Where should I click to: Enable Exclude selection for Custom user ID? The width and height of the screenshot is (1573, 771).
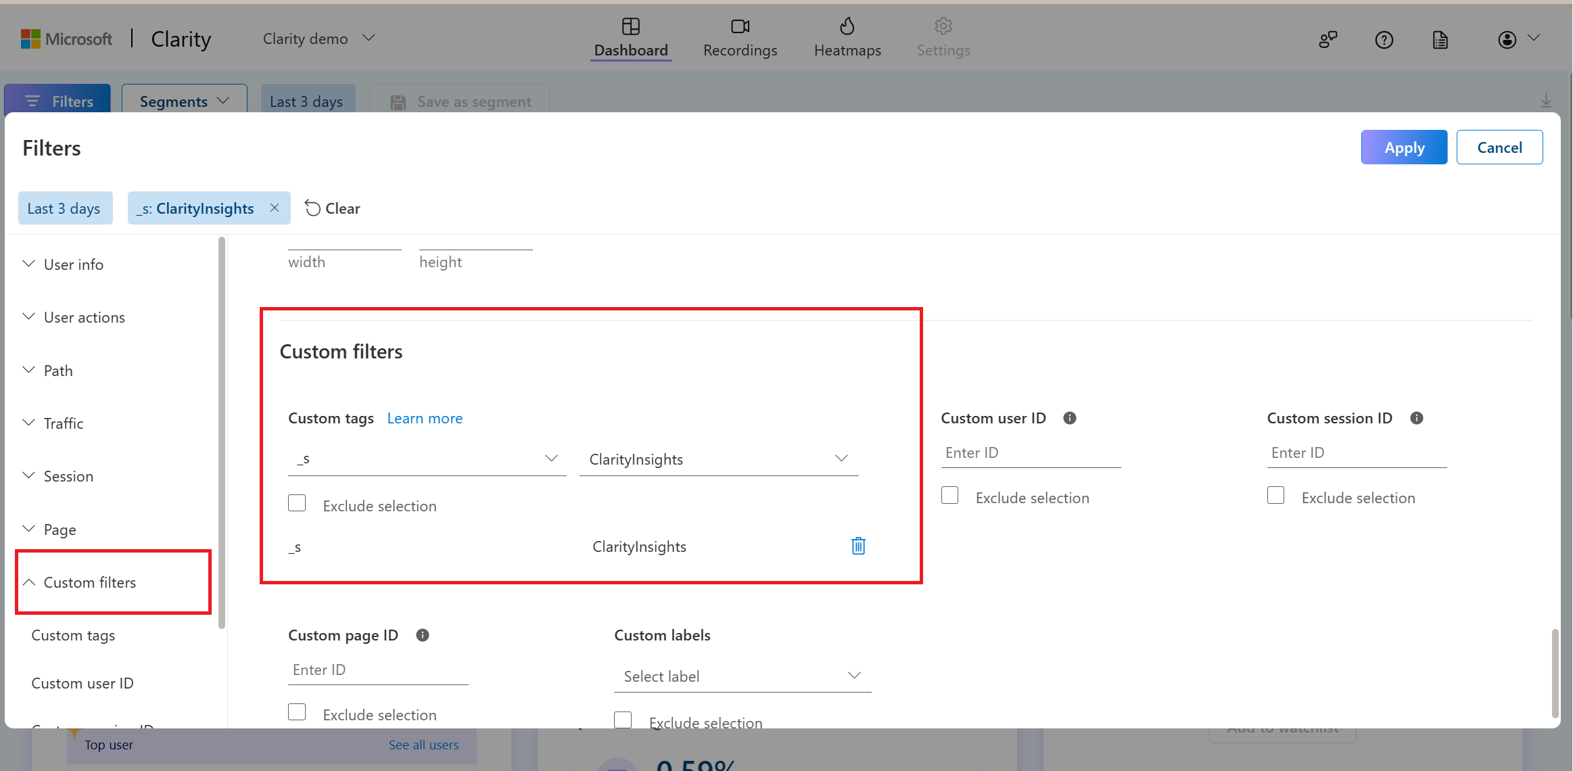(949, 495)
